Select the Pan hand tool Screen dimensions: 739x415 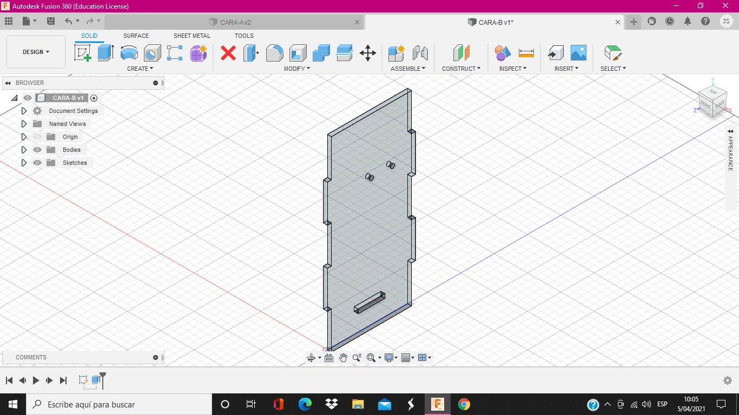click(343, 357)
